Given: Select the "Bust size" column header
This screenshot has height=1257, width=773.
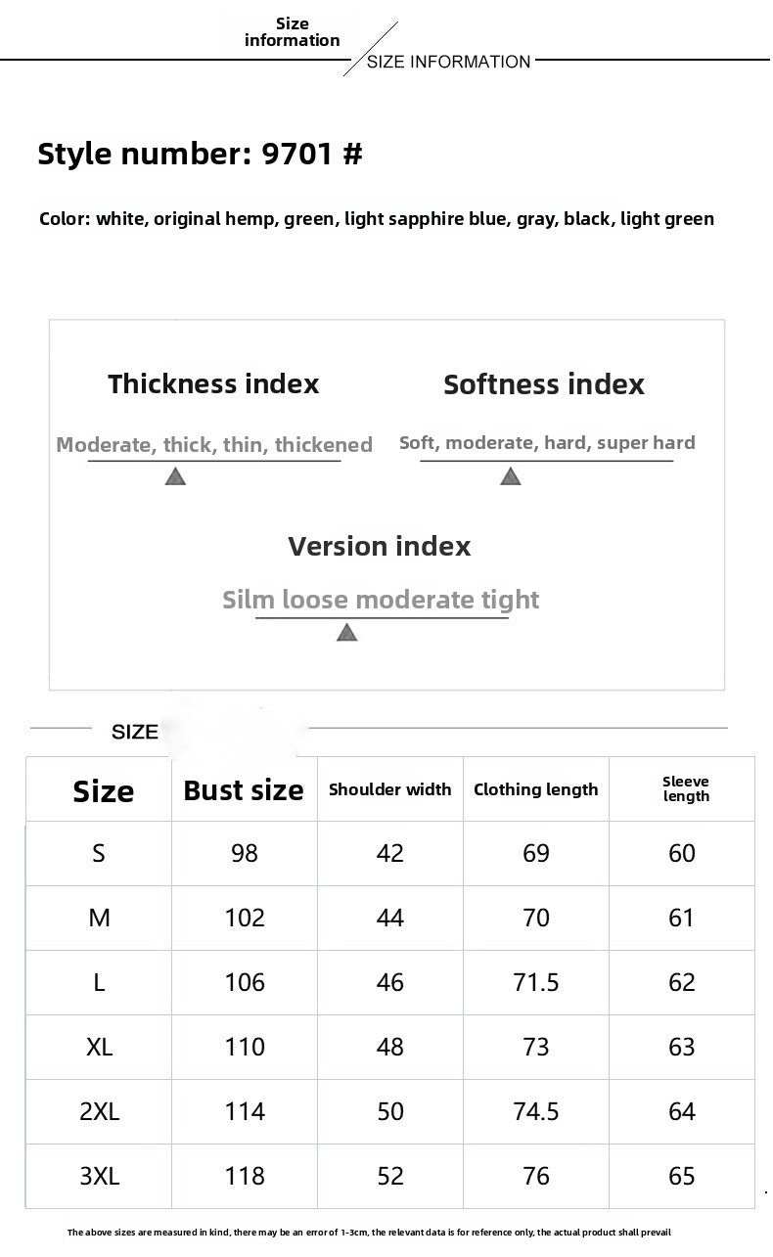Looking at the screenshot, I should point(244,790).
